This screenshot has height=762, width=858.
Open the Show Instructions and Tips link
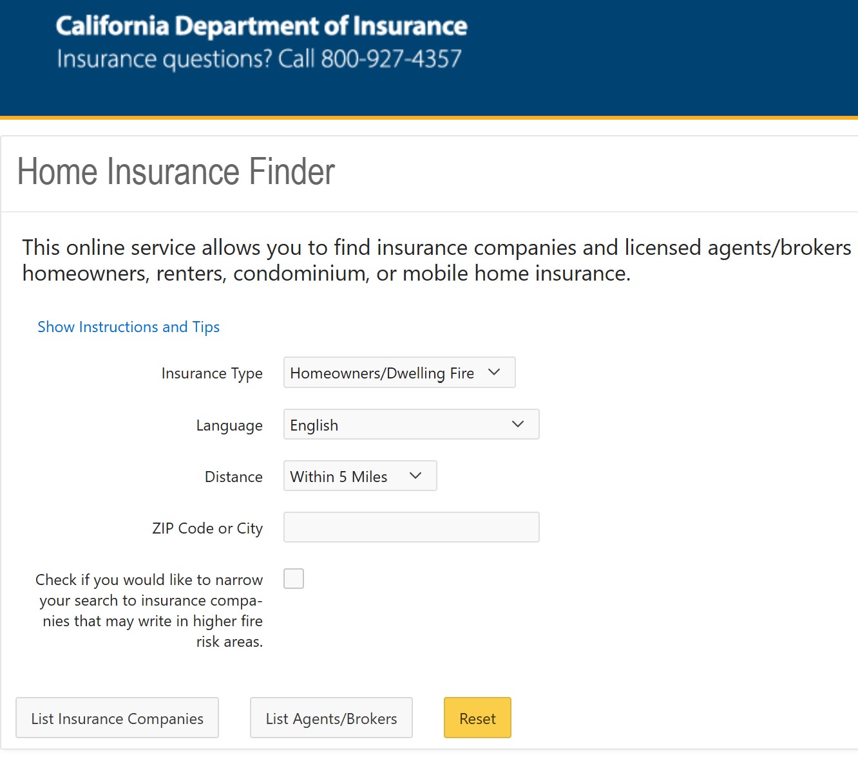click(x=129, y=327)
